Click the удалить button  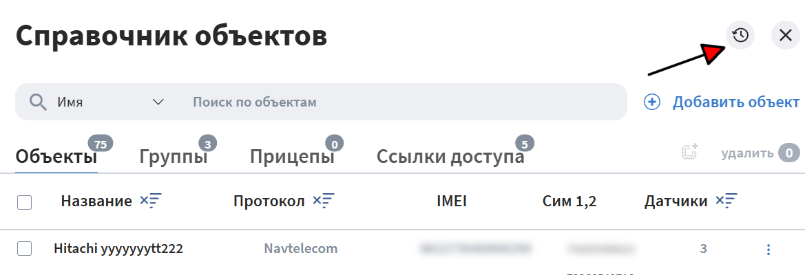[x=747, y=153]
